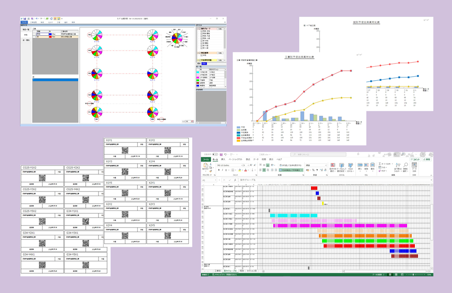This screenshot has height=293, width=452.
Task: Switch to the 工事別 sheet tab
Action: [x=217, y=271]
